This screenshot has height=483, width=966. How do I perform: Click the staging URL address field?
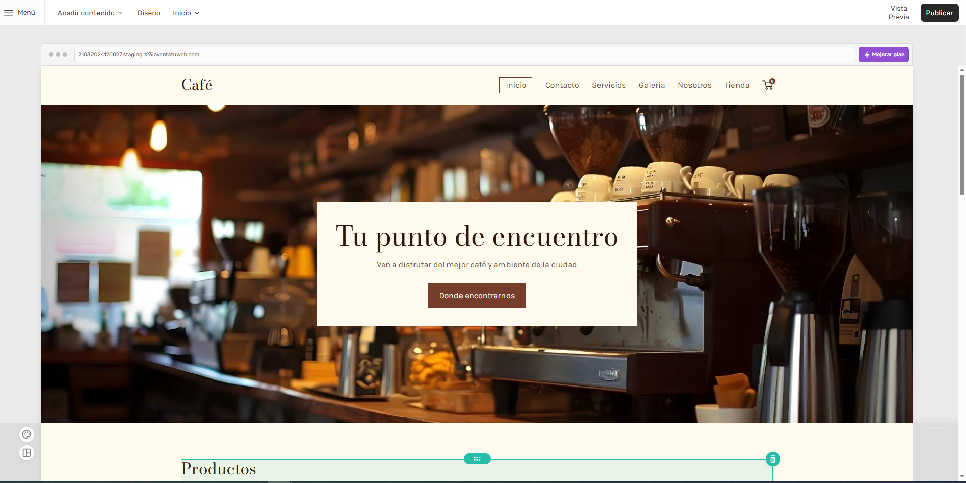click(x=464, y=55)
